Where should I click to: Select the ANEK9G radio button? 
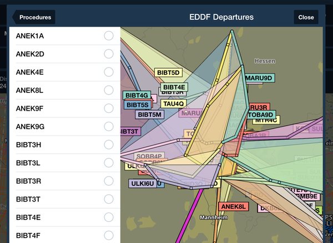pyautogui.click(x=109, y=126)
